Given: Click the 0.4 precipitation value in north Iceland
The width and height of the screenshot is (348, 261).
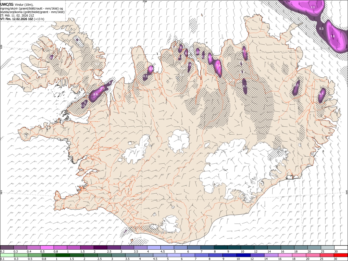Looking at the screenshot, I should click(x=189, y=65).
